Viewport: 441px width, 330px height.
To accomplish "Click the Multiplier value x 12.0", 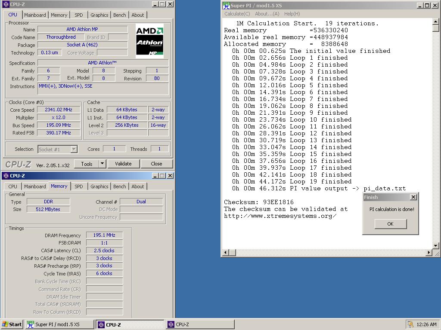I will 59,117.
